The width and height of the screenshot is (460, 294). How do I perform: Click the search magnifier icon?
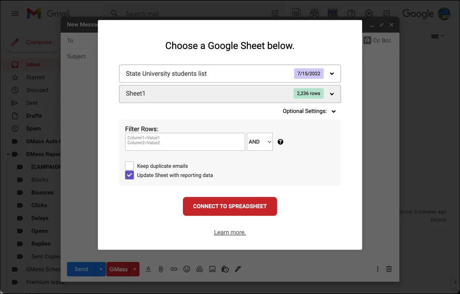pos(114,13)
